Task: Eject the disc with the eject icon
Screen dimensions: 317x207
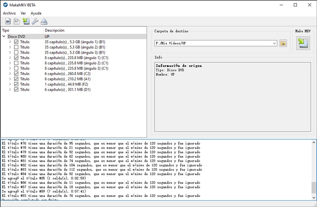Action: 44,21
